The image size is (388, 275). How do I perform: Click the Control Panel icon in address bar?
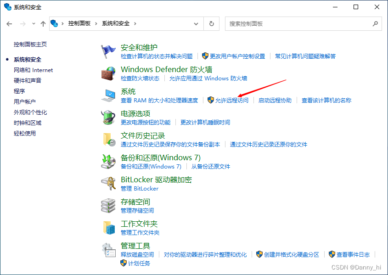54,23
